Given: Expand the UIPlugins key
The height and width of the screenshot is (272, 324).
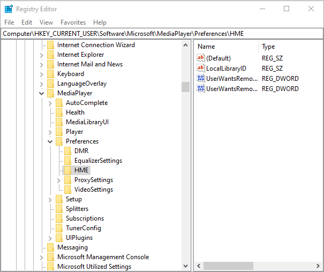Looking at the screenshot, I should (x=50, y=238).
